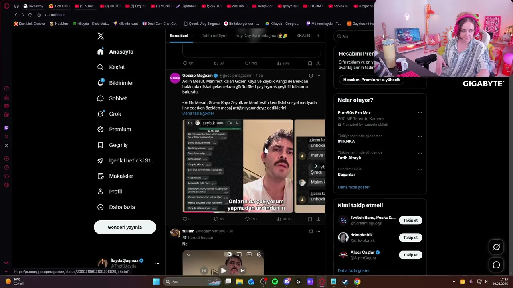Show hidden system tray icons

click(x=454, y=282)
